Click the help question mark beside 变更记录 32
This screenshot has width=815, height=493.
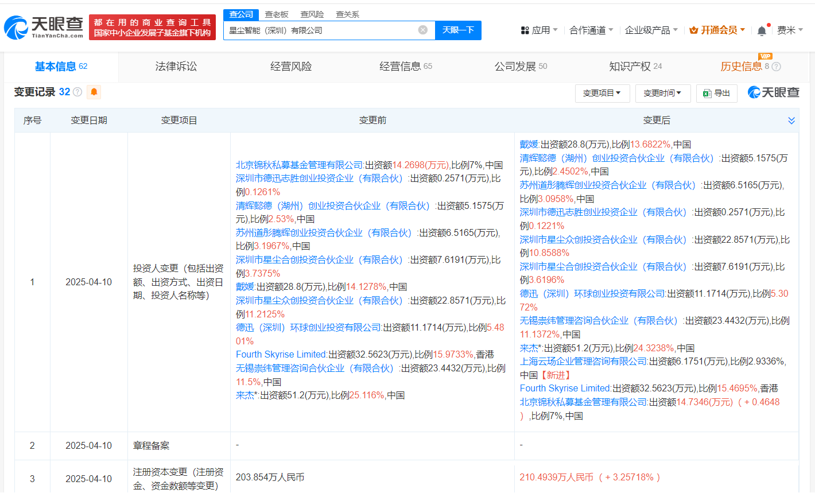[77, 92]
